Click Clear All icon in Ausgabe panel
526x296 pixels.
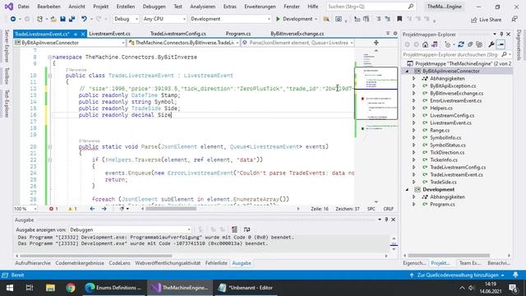234,229
